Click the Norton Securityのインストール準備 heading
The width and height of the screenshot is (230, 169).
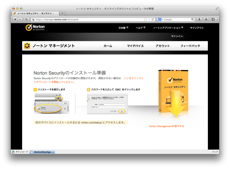[x=70, y=73]
